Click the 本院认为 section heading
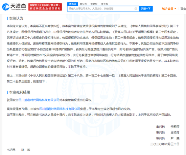Viewport: 186px width, 155px height. [16, 19]
